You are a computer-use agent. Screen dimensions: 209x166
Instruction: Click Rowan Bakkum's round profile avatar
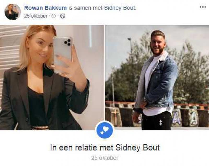pos(13,12)
